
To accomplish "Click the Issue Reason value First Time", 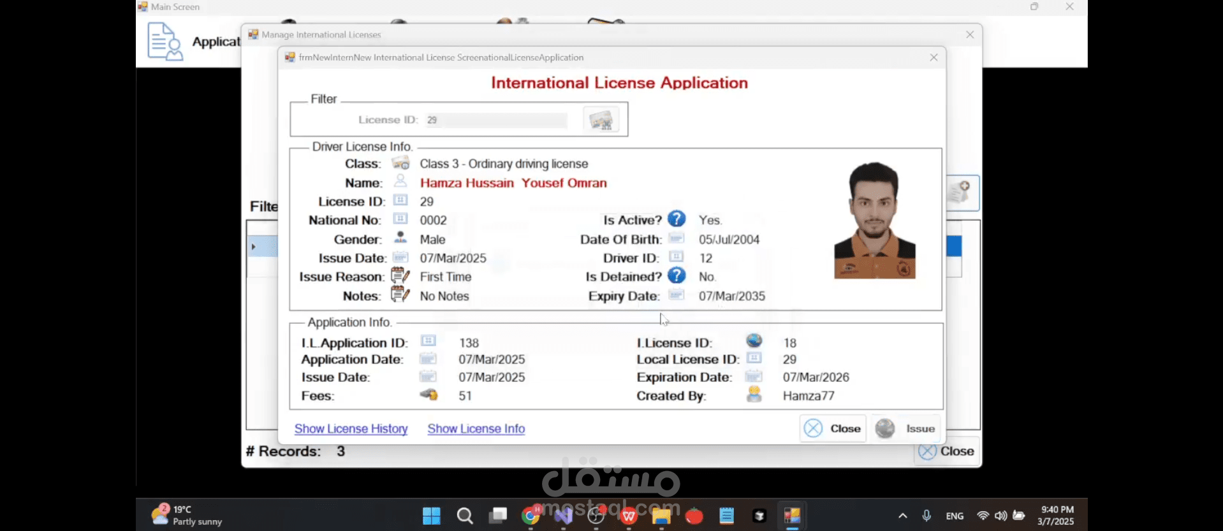I will coord(446,277).
